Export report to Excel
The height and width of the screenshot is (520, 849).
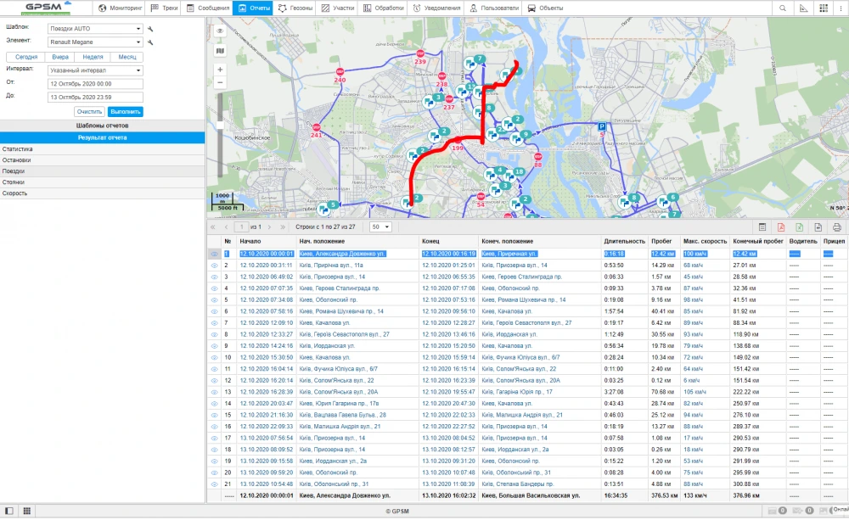799,227
